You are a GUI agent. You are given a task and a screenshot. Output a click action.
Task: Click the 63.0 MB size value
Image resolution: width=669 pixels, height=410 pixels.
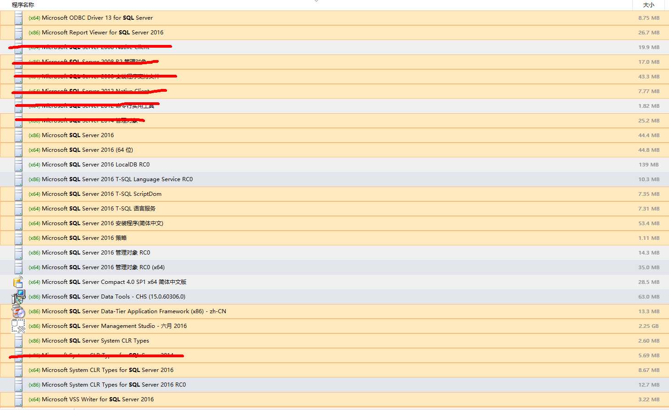649,297
